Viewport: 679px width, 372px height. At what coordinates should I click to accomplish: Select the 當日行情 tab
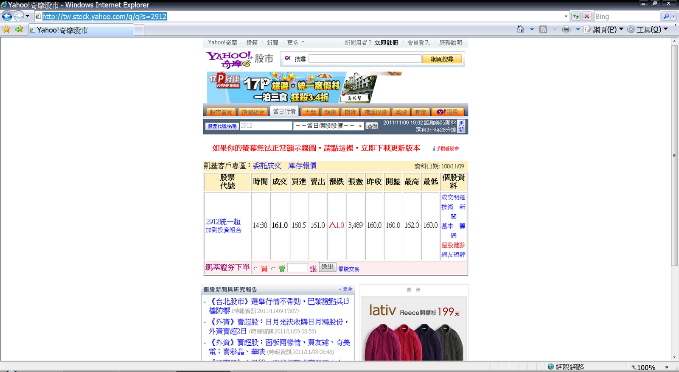(x=284, y=111)
